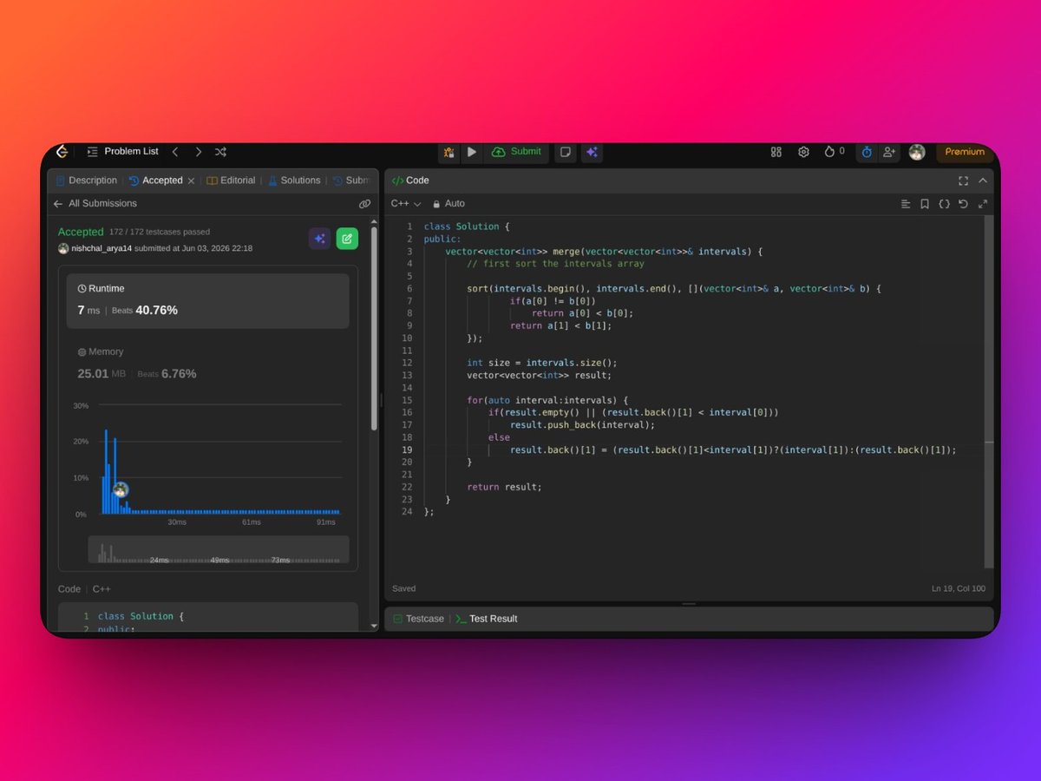Click the streak flame counter

point(834,152)
